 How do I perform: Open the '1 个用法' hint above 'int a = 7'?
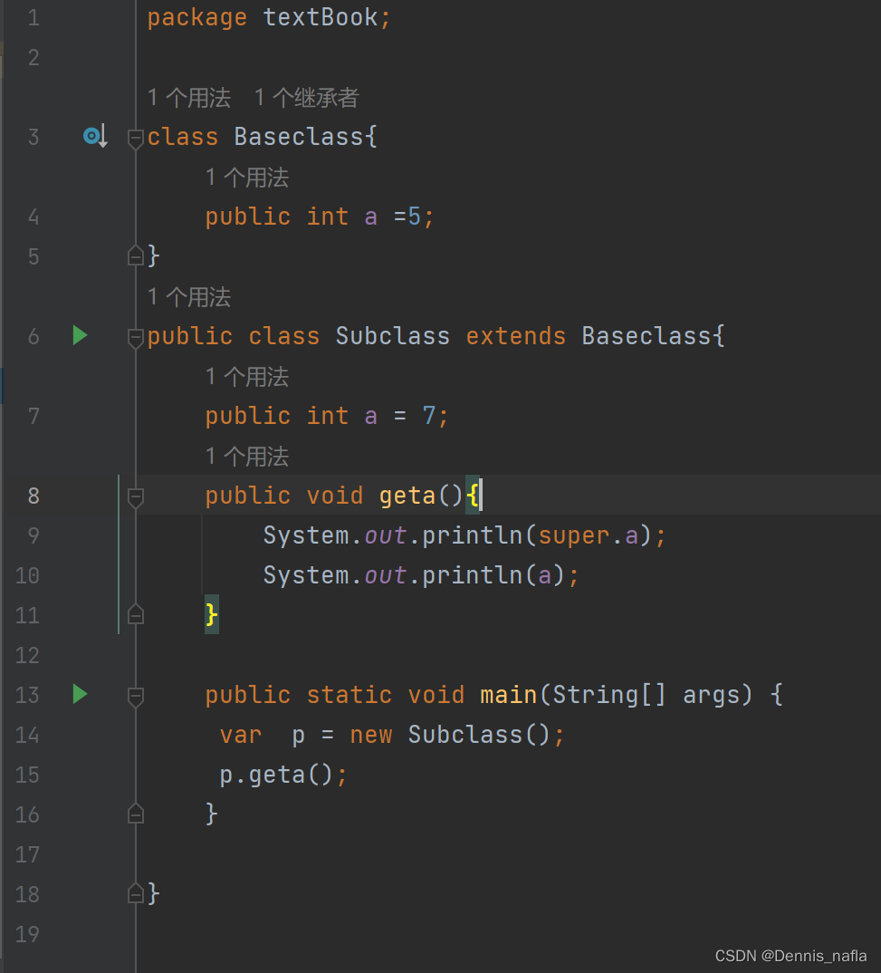[247, 377]
